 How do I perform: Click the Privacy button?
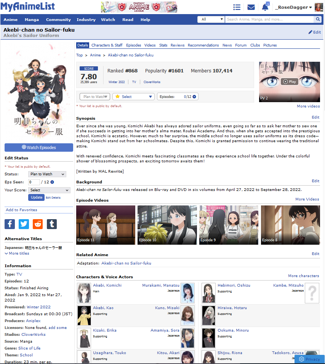point(309,359)
